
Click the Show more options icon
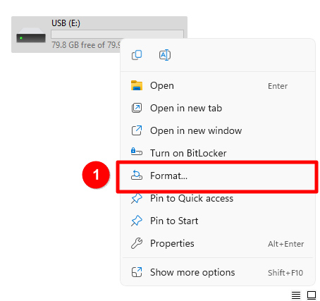tap(137, 272)
